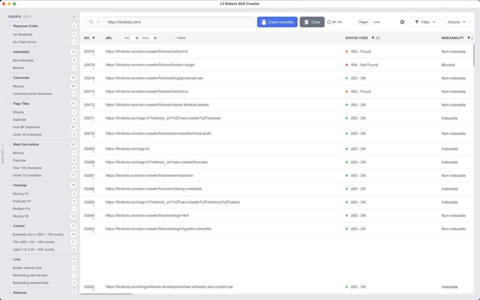480x300 pixels.
Task: Click Excl. filter info icon
Action: click(155, 38)
